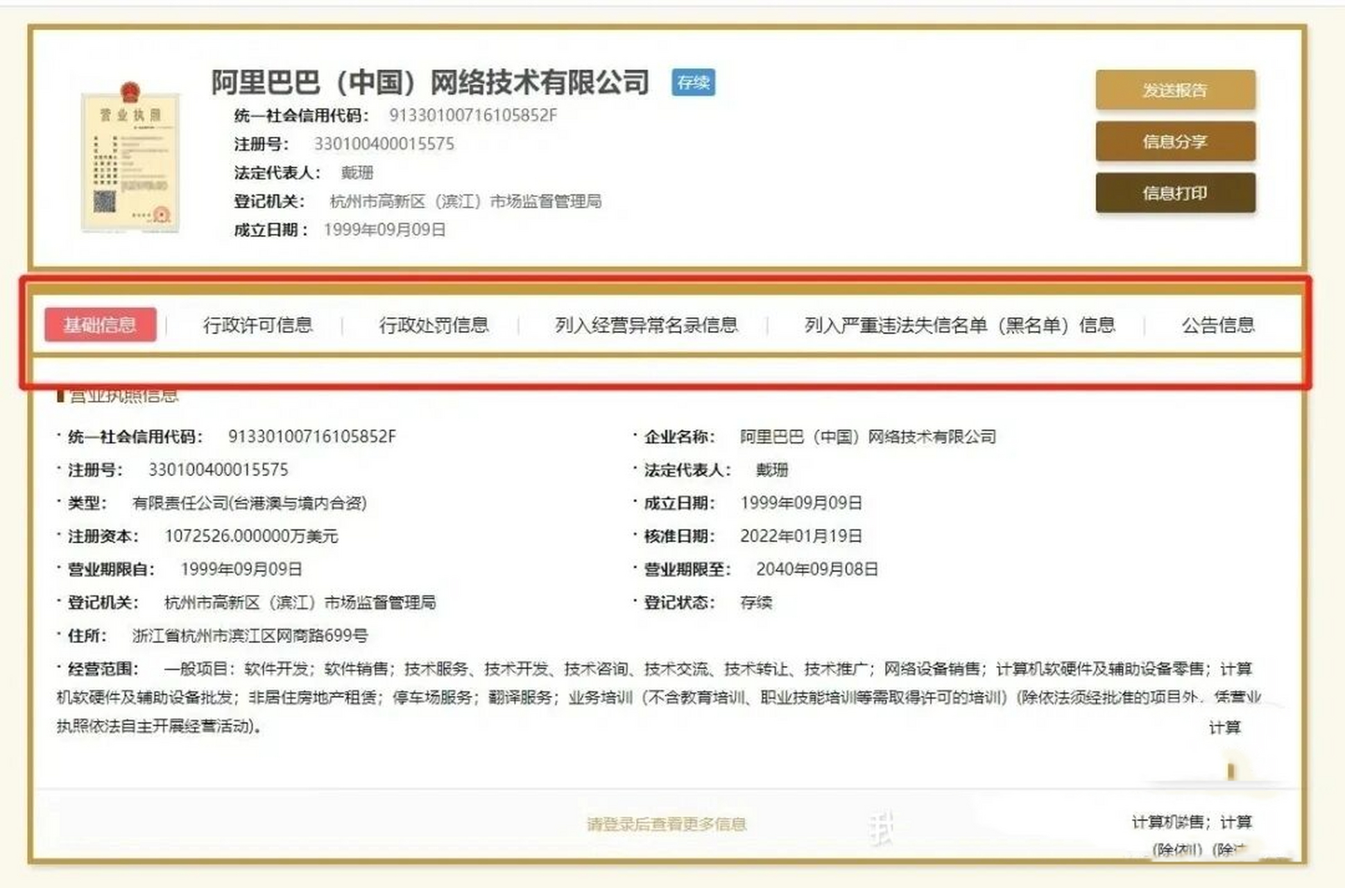Click registration status value 存续 in details

point(756,602)
